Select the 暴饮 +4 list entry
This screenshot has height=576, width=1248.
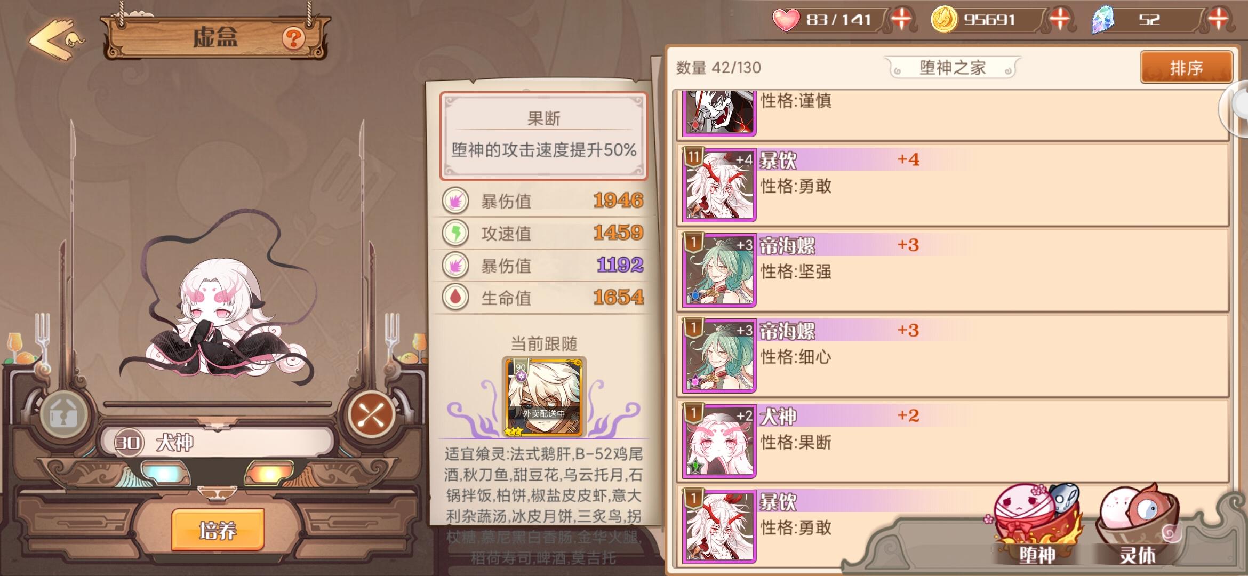click(x=953, y=185)
